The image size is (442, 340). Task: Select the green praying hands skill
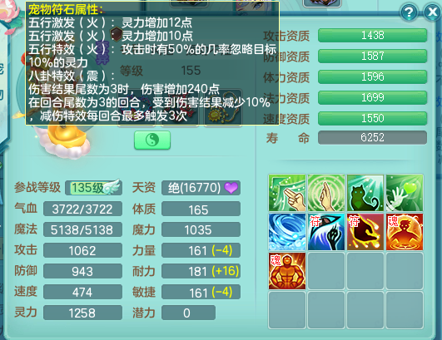point(326,193)
